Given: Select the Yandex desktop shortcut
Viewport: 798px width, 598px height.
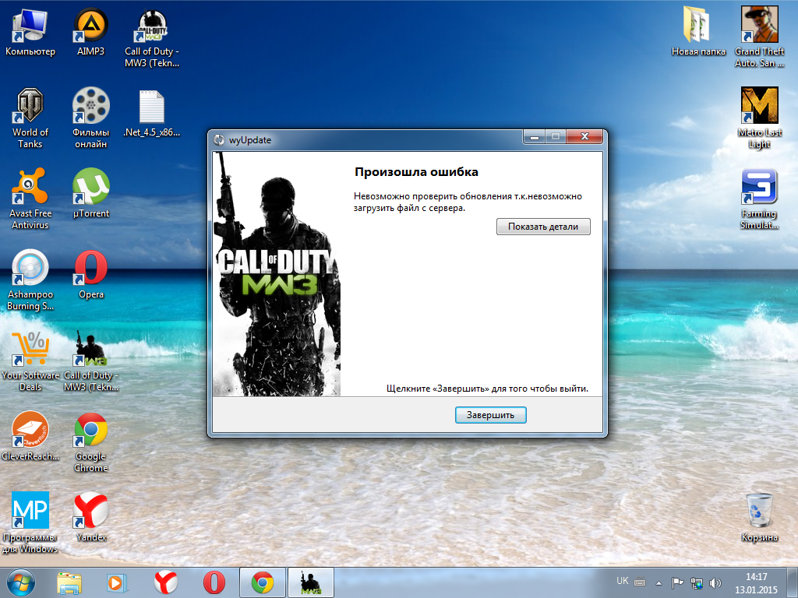Looking at the screenshot, I should click(90, 517).
